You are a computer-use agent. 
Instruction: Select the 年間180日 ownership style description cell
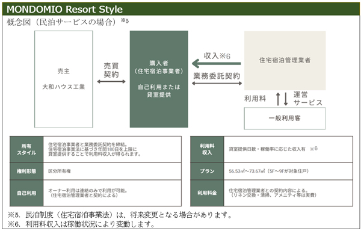[112, 149]
